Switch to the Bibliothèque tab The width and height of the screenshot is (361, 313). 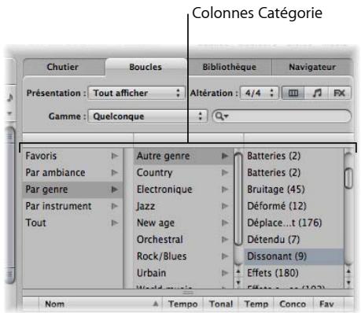click(x=230, y=67)
